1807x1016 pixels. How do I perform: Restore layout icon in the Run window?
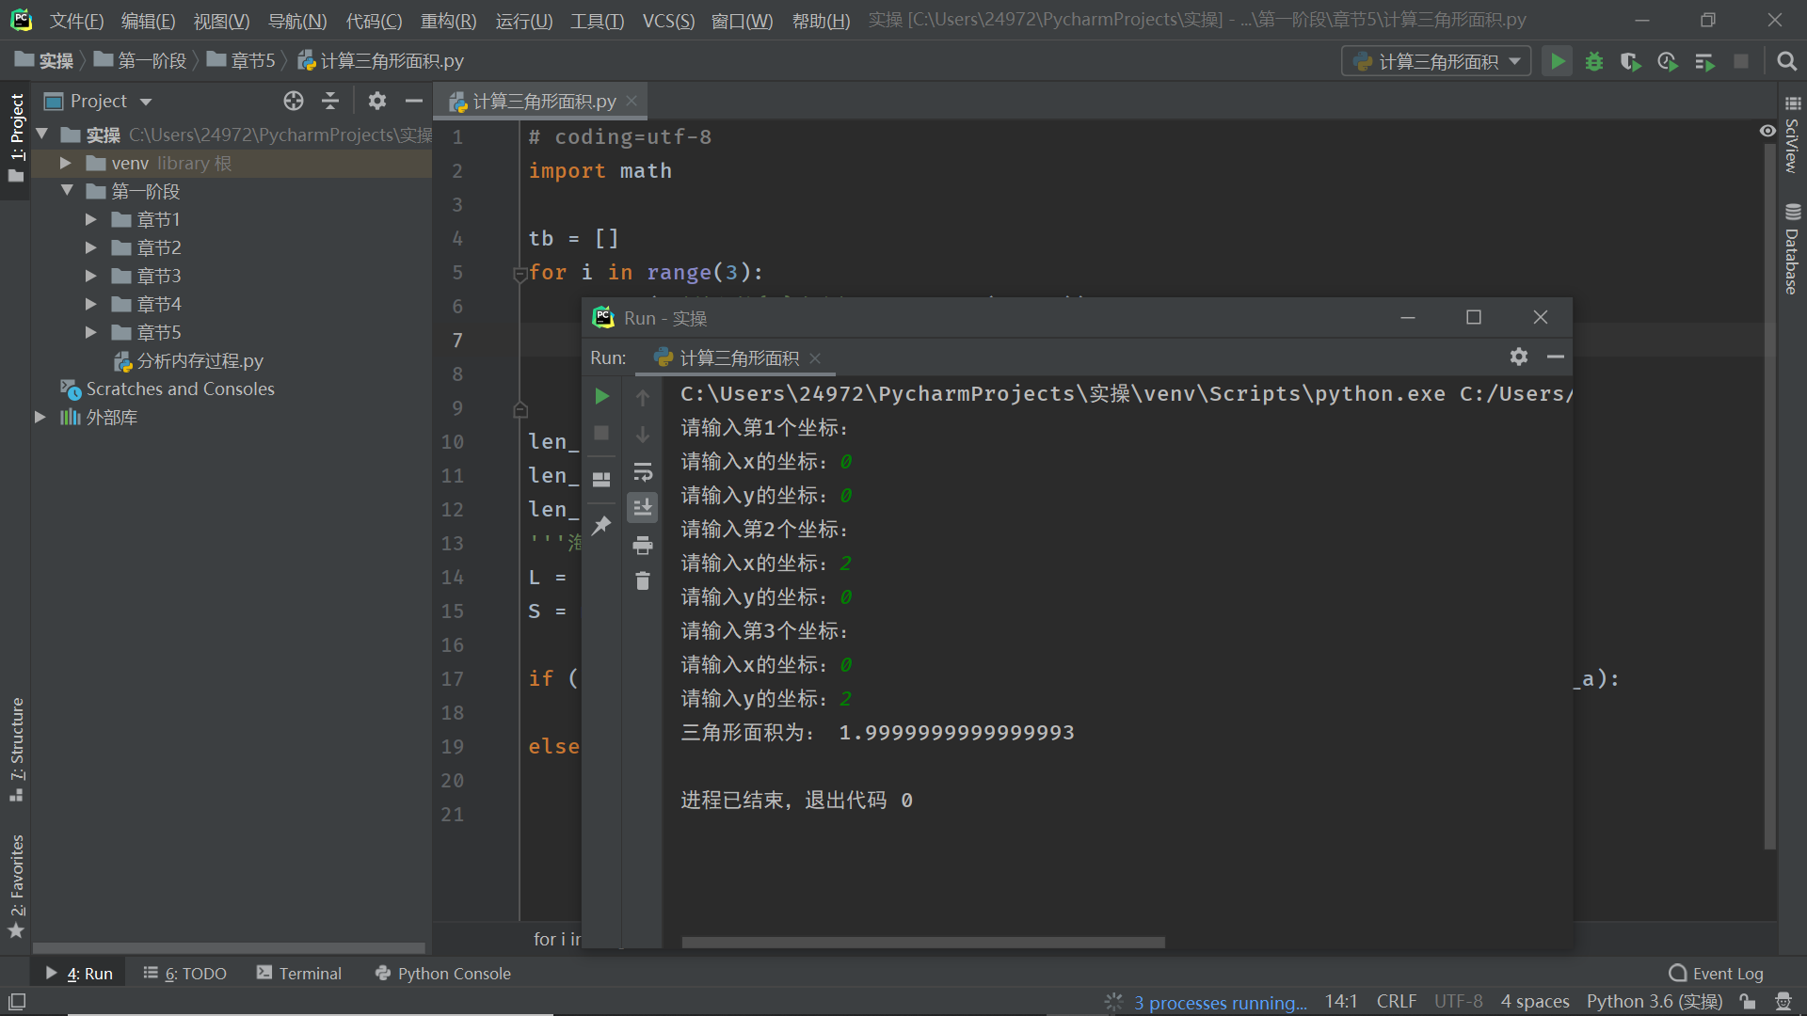(601, 479)
